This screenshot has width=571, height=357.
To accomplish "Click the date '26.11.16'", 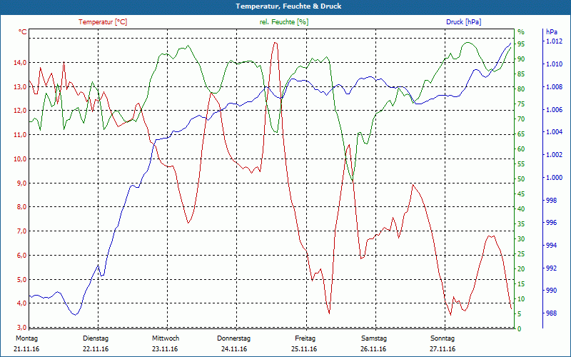I will (373, 349).
